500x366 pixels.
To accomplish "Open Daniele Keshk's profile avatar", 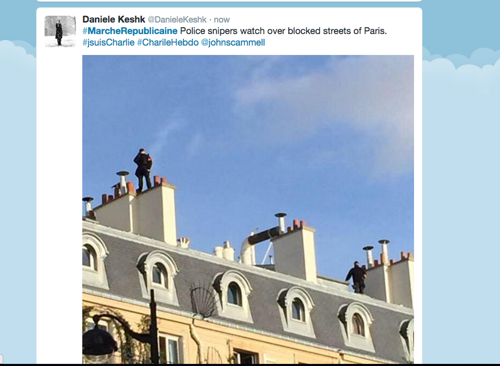I will tap(60, 31).
